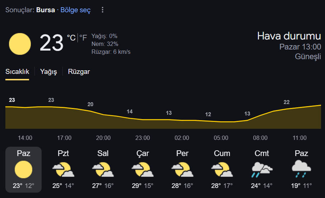Screen dimensions: 325x198
Task: Select next Sunday's rainy cloud icon
Action: coord(301,169)
